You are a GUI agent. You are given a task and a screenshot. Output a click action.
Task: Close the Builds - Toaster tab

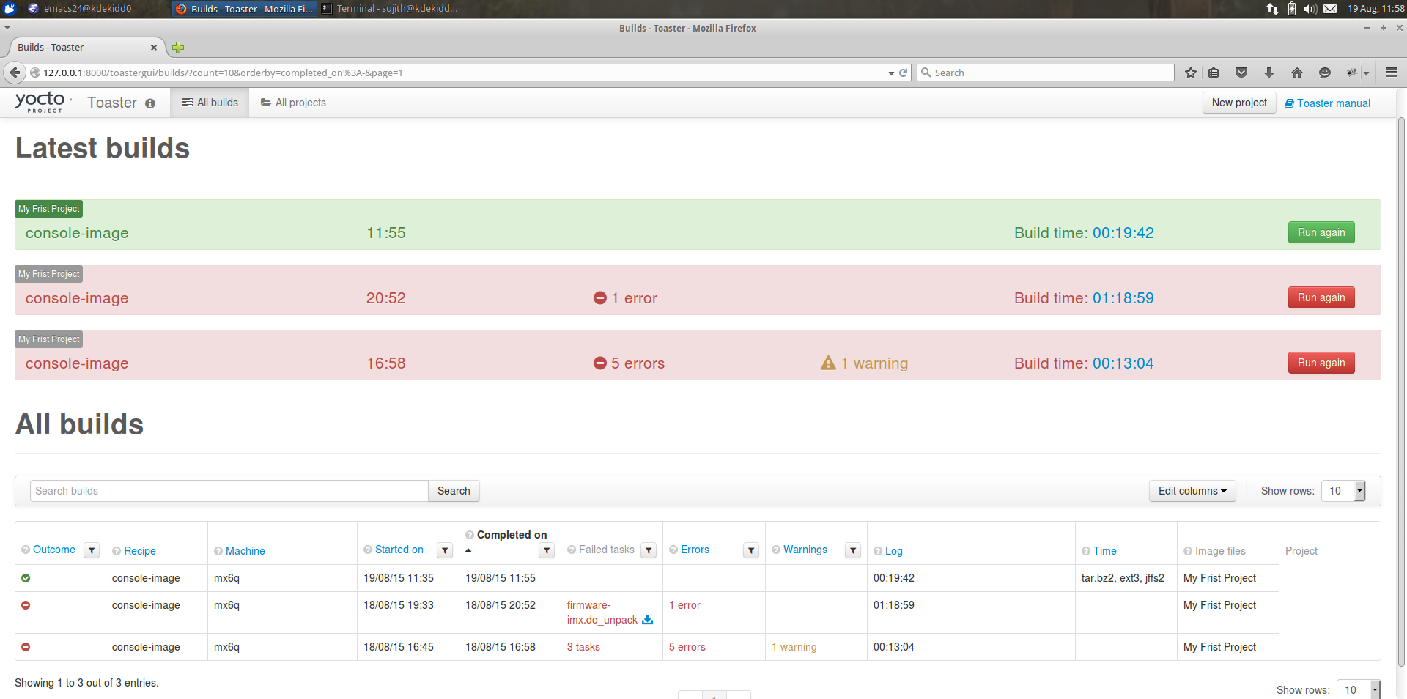(x=154, y=48)
